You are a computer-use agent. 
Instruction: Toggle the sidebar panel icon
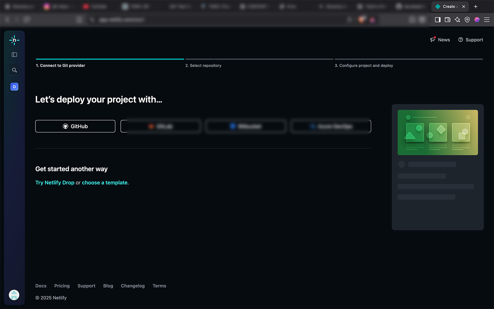click(14, 55)
